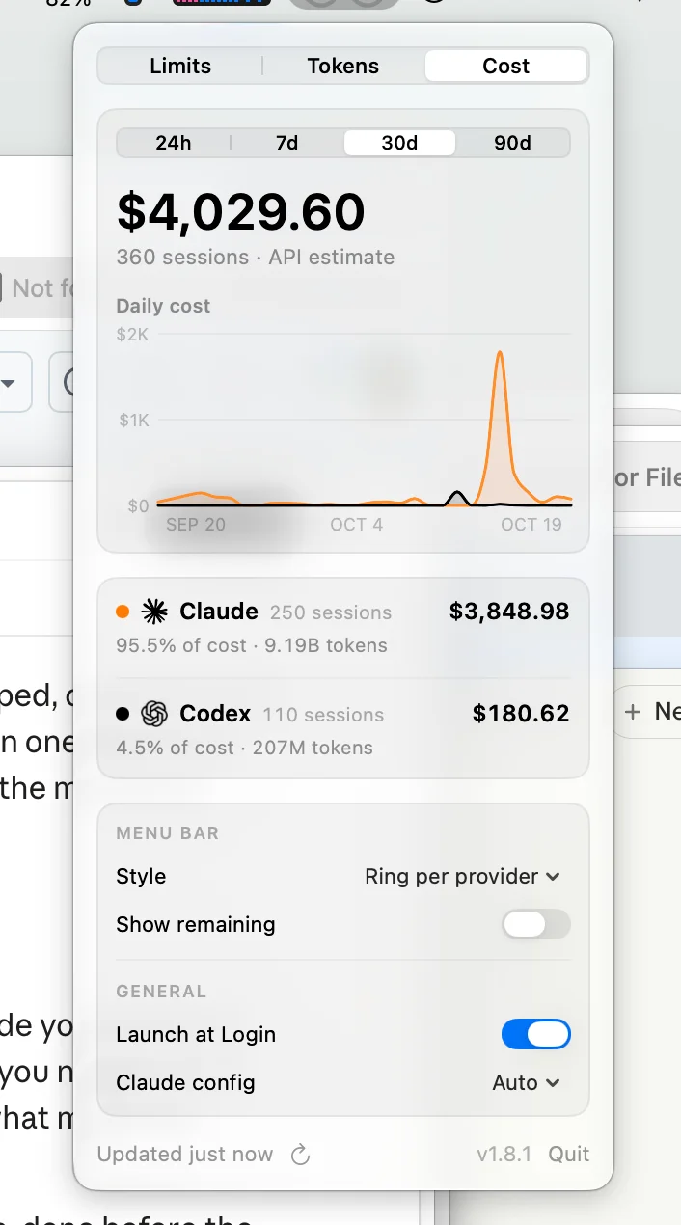Image resolution: width=681 pixels, height=1225 pixels.
Task: Click the Claude provider name
Action: pos(219,612)
